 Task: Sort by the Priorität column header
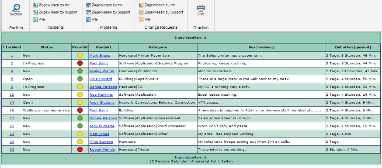point(80,47)
